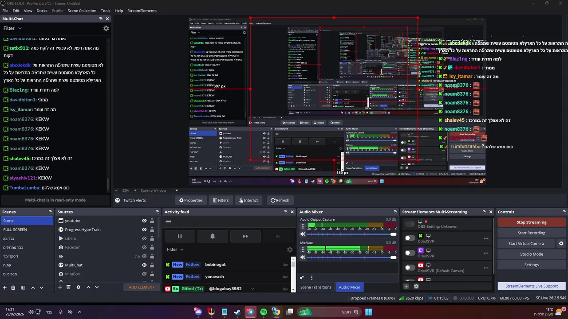Click Start Recording button
This screenshot has height=319, width=568.
[x=532, y=233]
